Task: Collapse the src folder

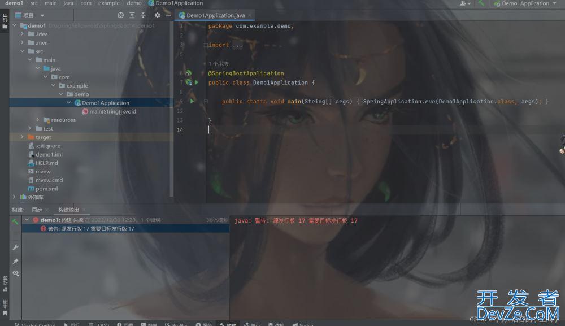Action: (23, 51)
